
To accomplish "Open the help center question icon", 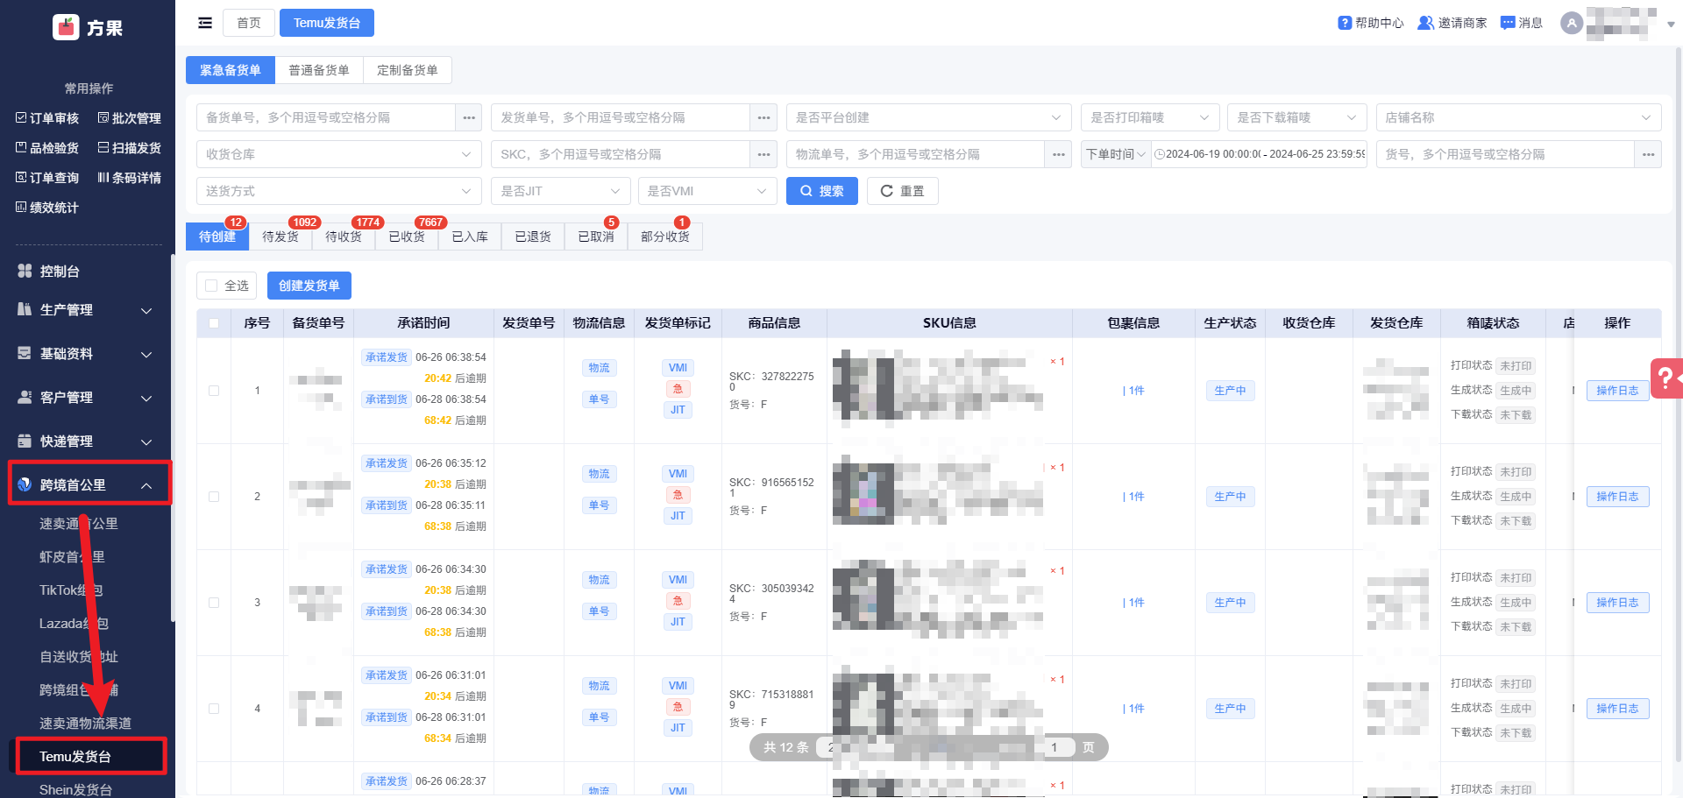I will pos(1345,23).
